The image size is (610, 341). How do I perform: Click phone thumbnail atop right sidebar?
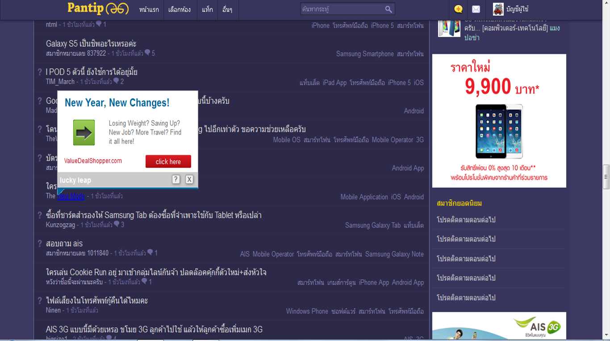pos(449,28)
